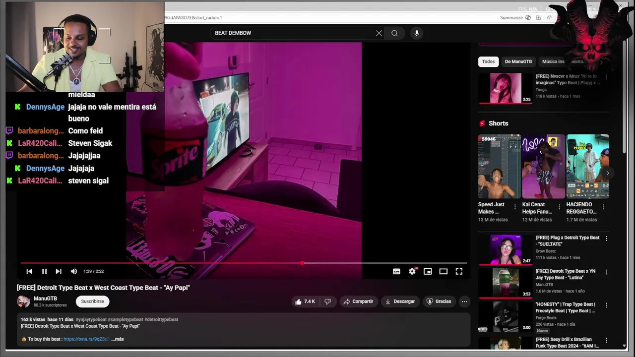Open more actions ellipsis below video
635x357 pixels.
click(x=464, y=301)
